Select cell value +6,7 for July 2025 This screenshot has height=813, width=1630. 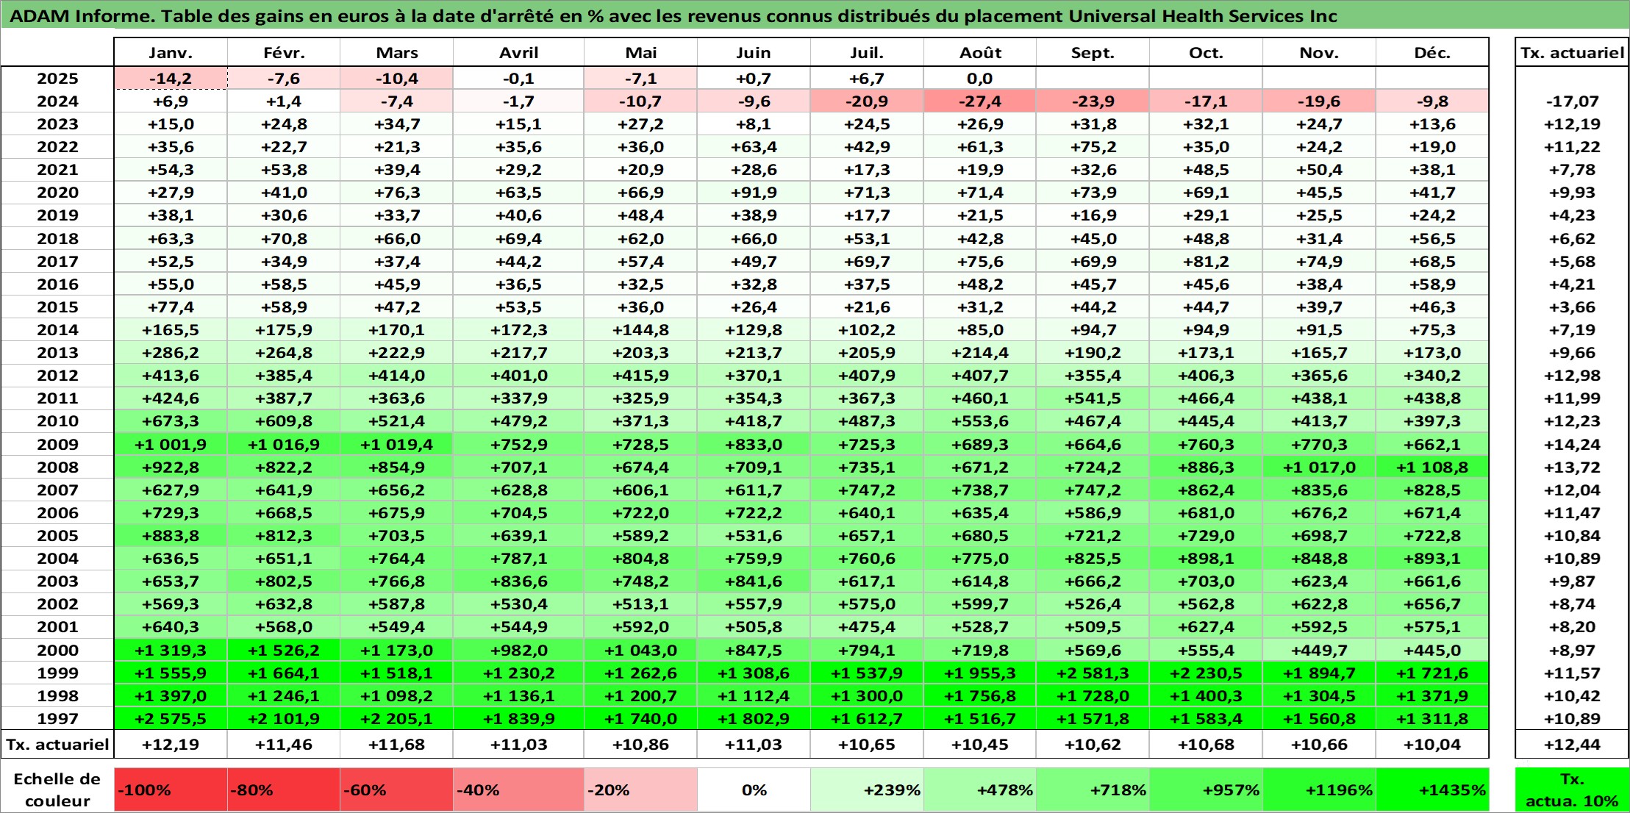[x=867, y=79]
